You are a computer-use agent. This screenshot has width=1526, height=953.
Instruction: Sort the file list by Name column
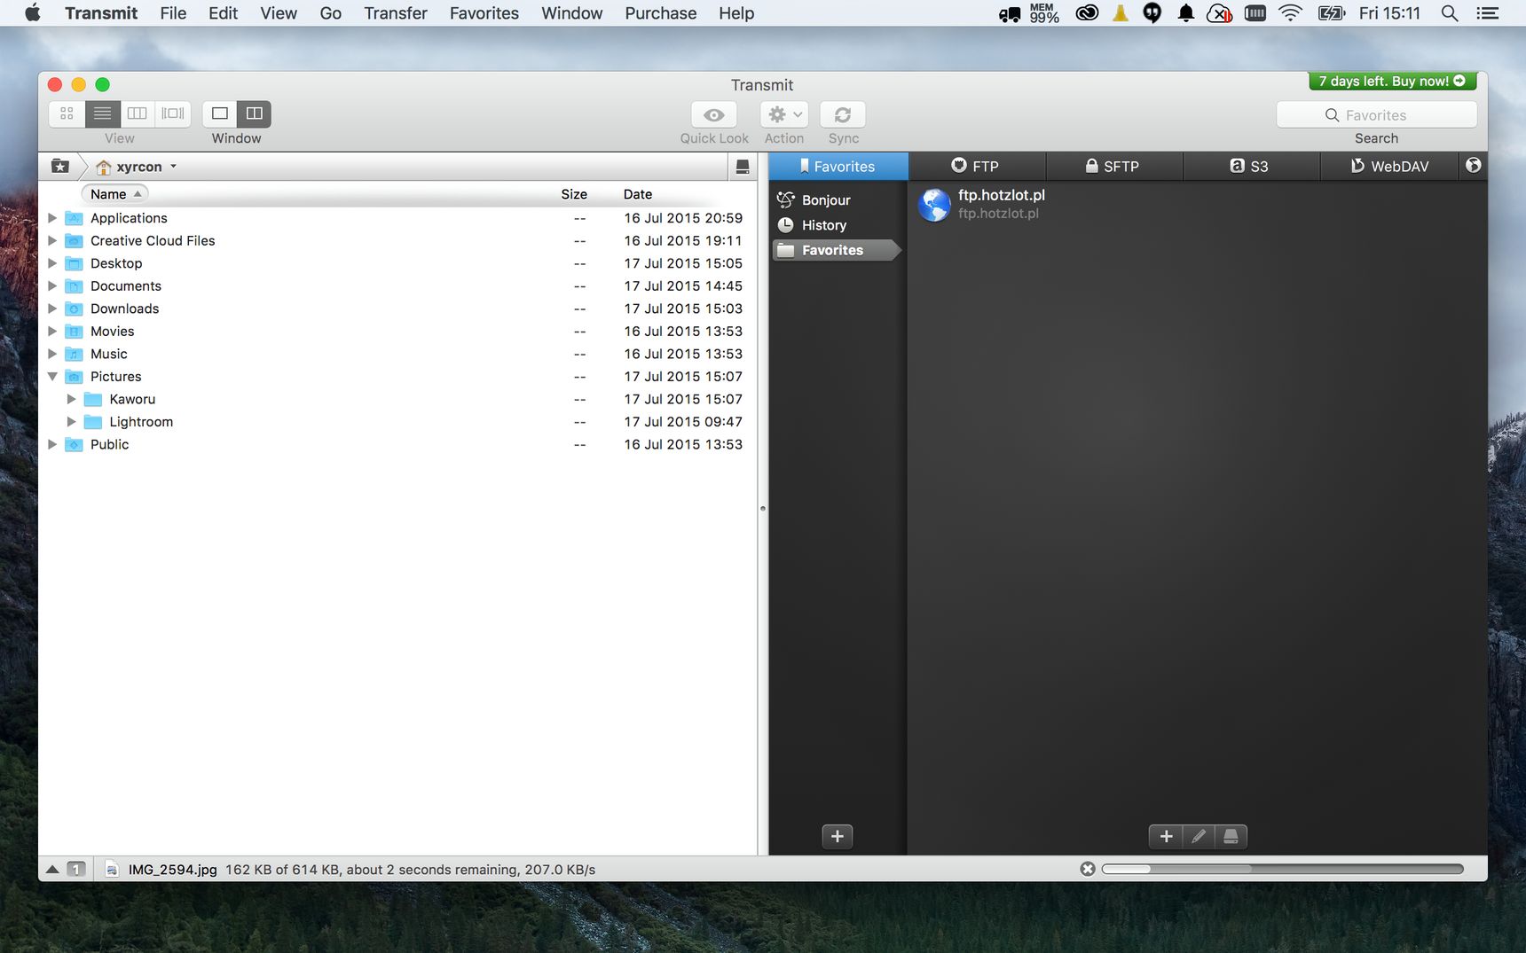coord(114,194)
